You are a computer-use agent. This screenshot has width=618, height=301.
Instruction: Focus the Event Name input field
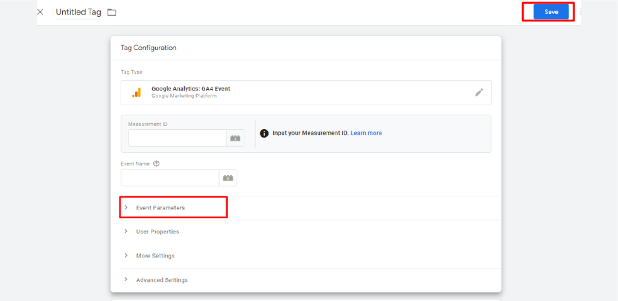170,178
